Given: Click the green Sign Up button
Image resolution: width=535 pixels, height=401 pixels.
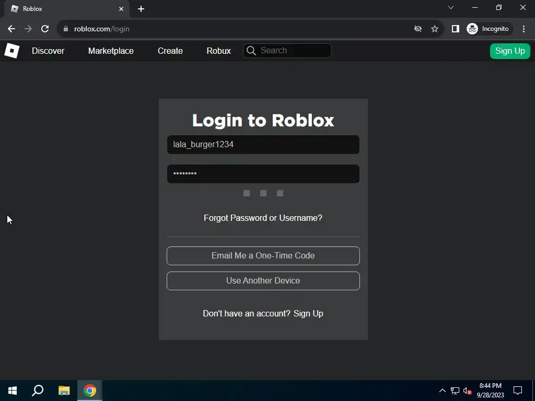Looking at the screenshot, I should pyautogui.click(x=510, y=51).
